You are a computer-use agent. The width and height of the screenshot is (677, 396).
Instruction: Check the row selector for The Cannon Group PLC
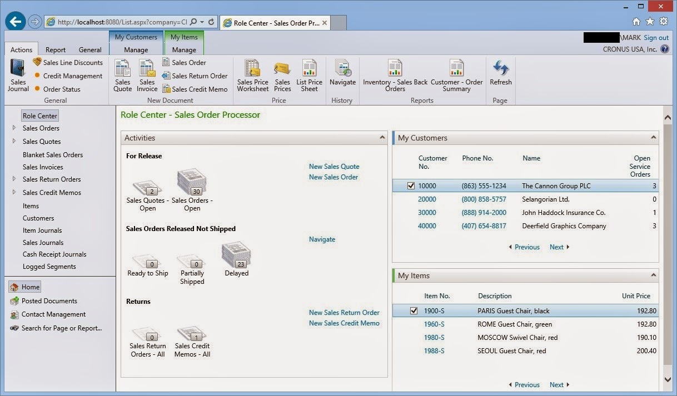410,186
